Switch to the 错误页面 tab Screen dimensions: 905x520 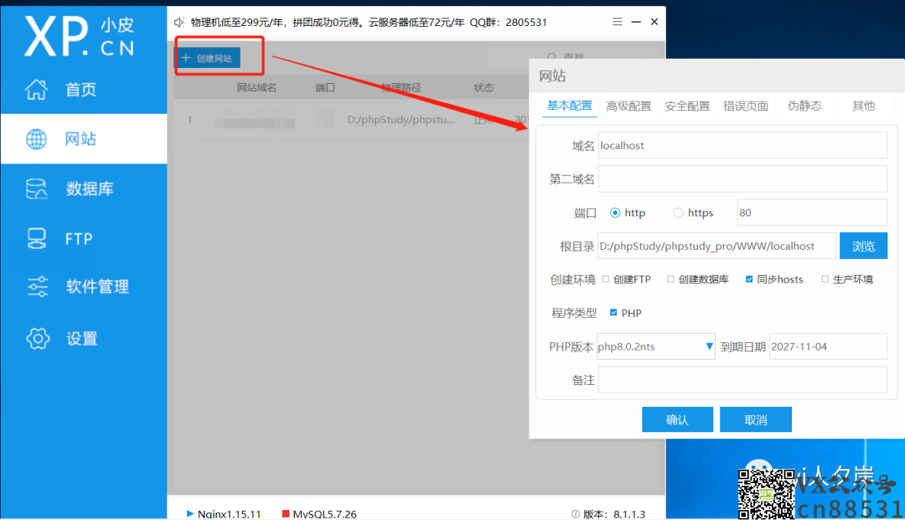point(746,106)
